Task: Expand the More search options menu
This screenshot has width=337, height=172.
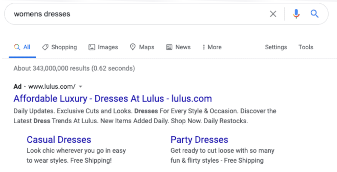Action: point(212,47)
